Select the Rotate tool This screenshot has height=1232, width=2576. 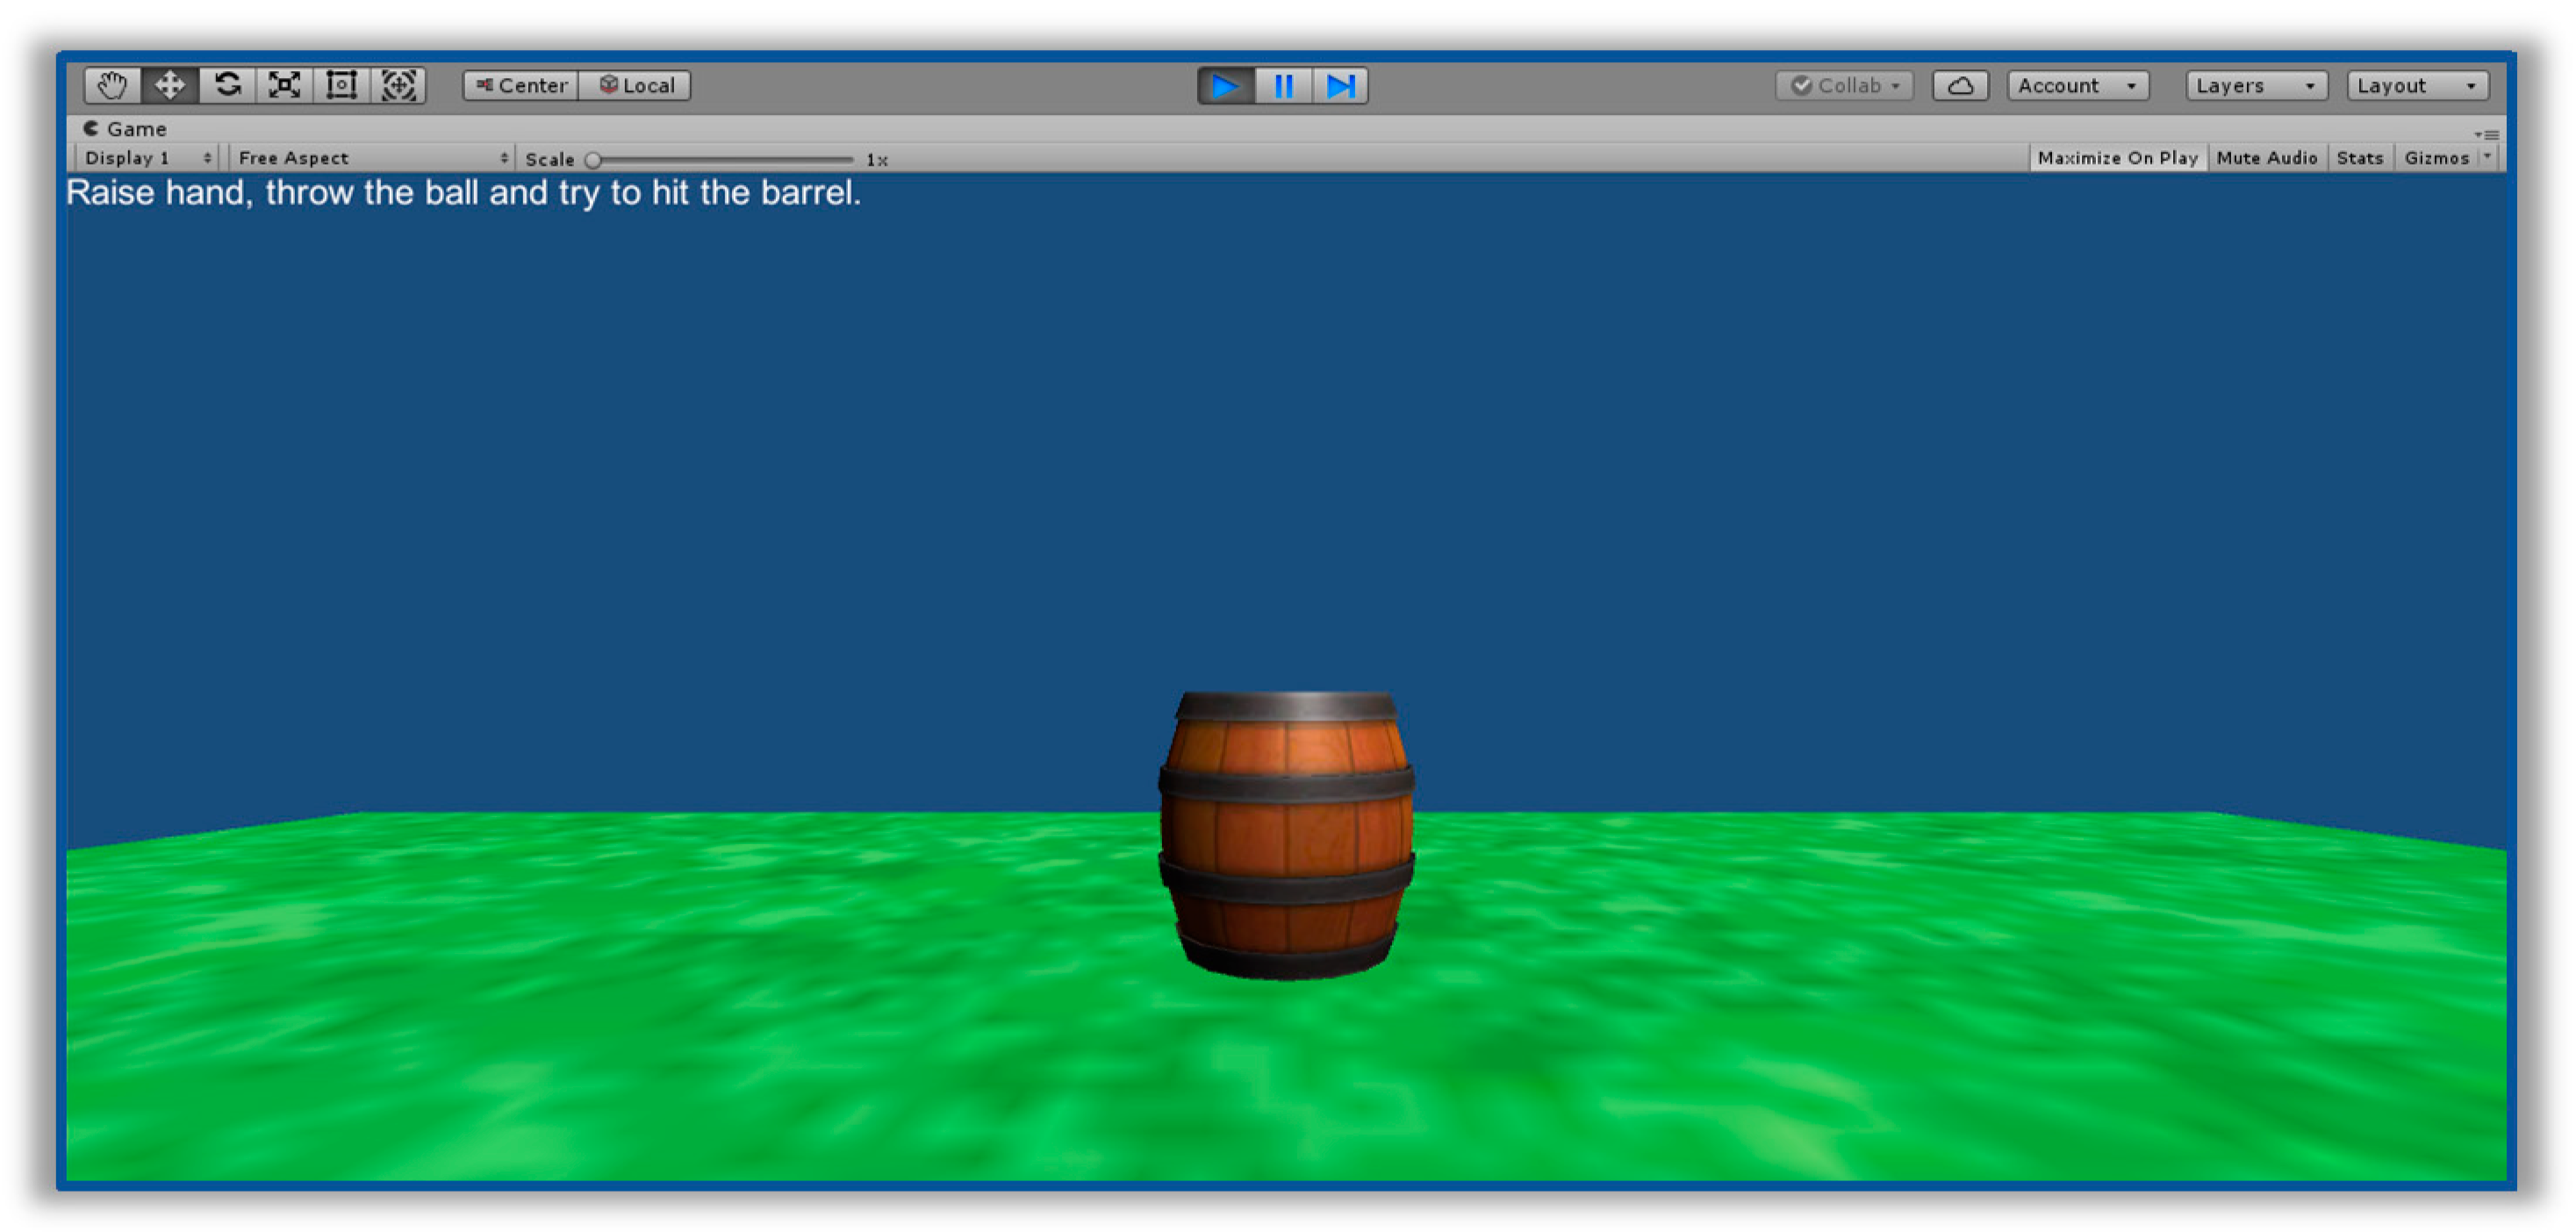pyautogui.click(x=227, y=86)
